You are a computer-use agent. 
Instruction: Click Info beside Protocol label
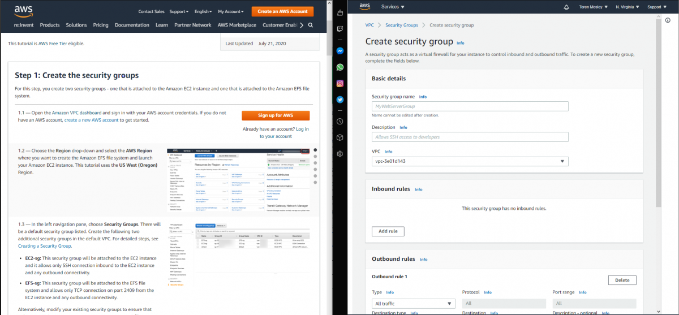click(488, 292)
